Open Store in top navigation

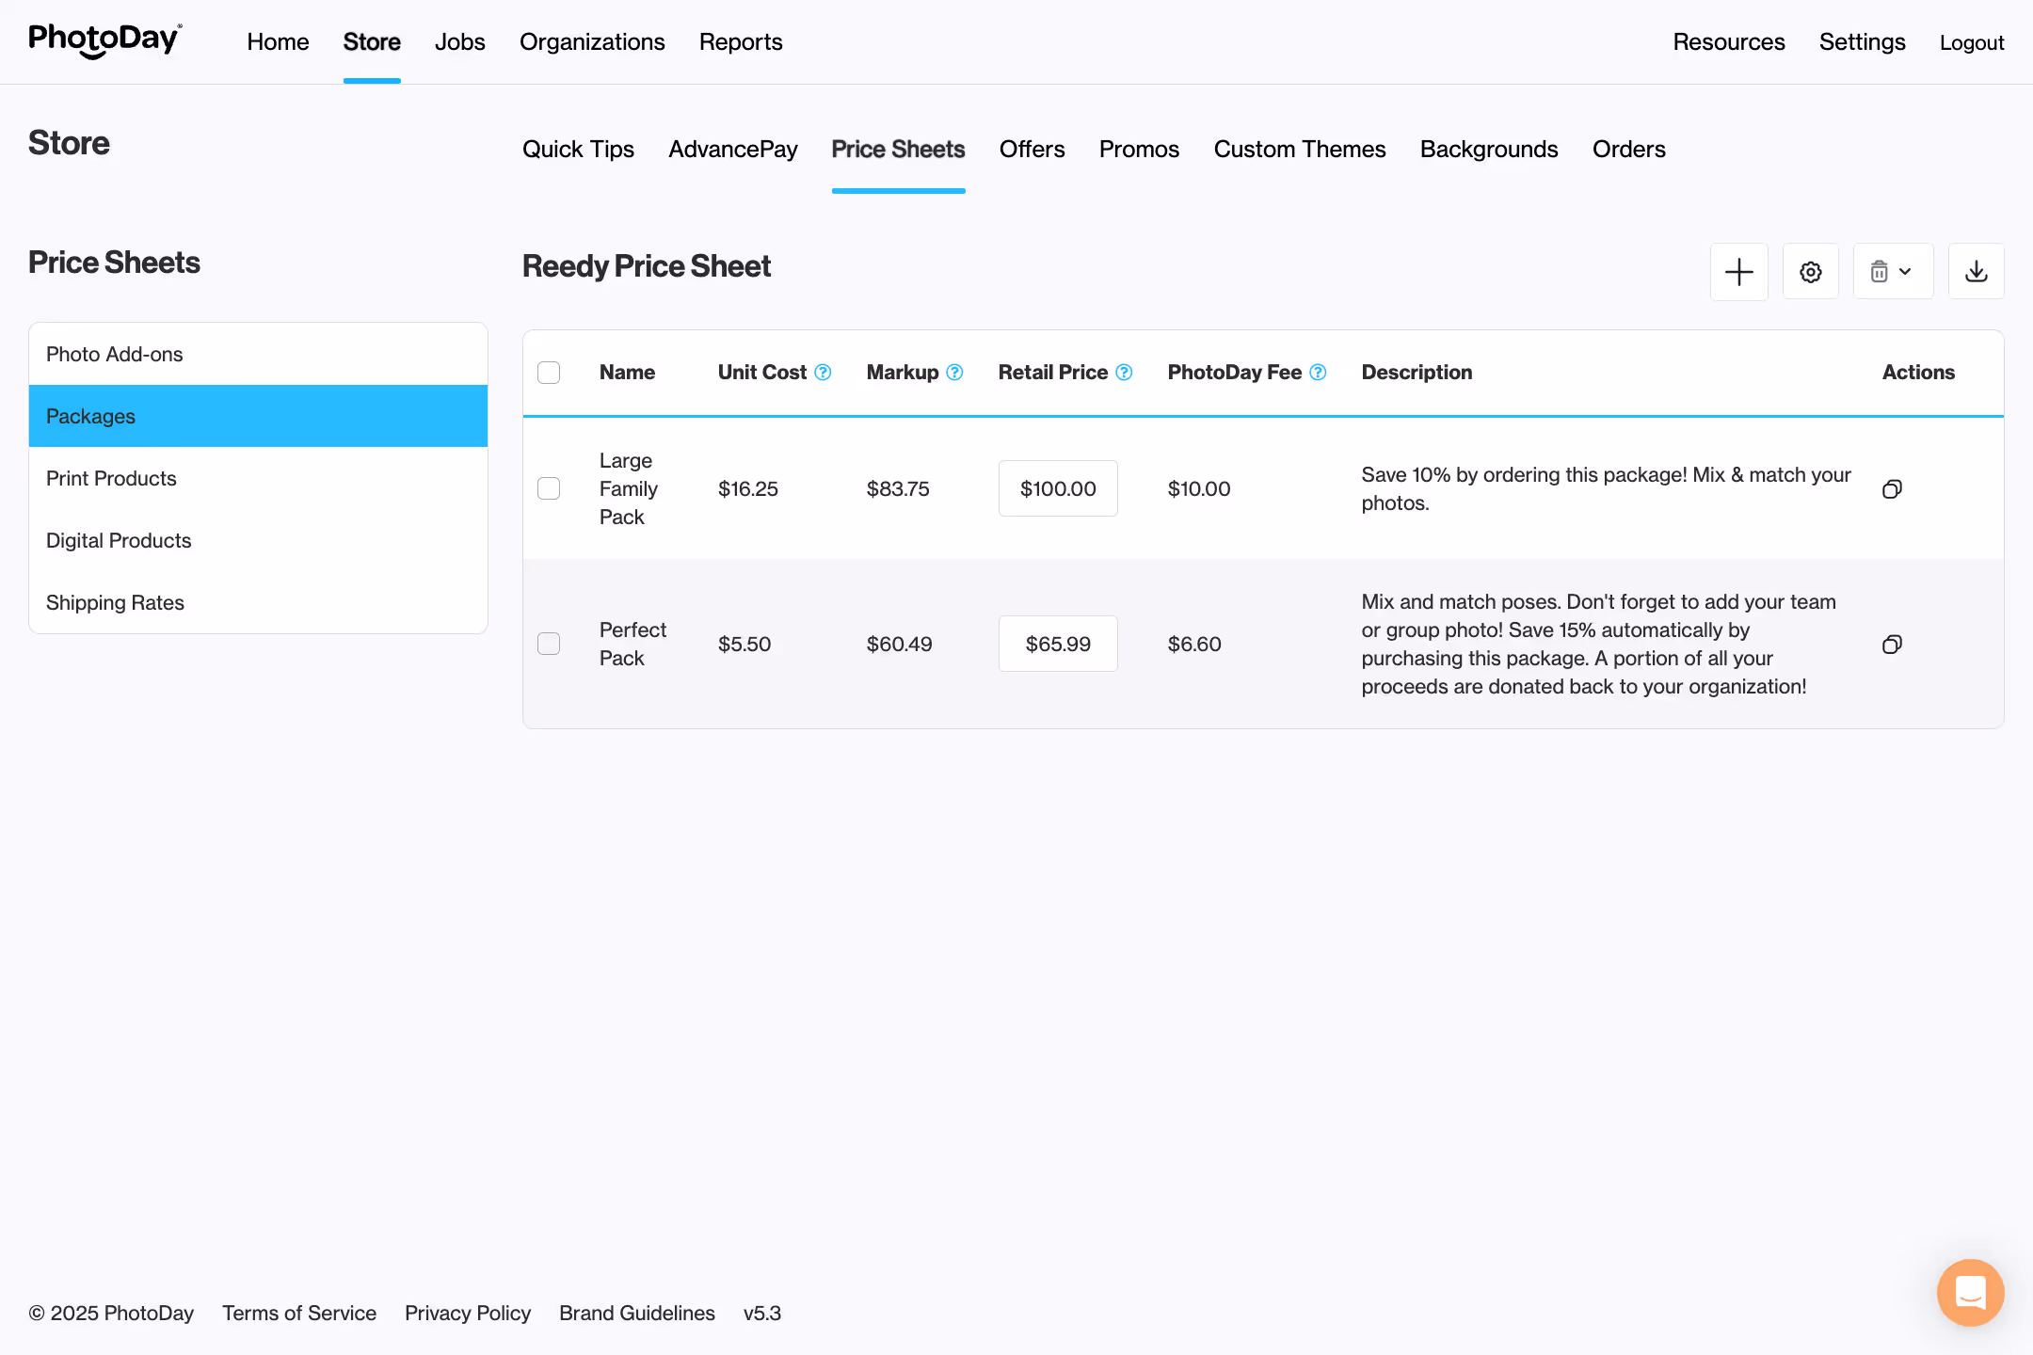click(x=372, y=41)
